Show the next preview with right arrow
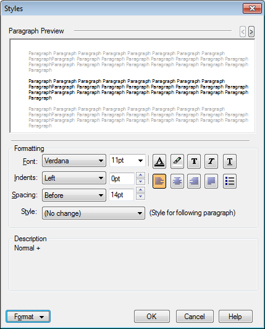 pos(251,32)
